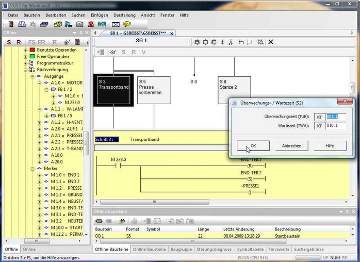
Task: Click the M 233.0 contact in ladder diagram
Action: coord(119,166)
